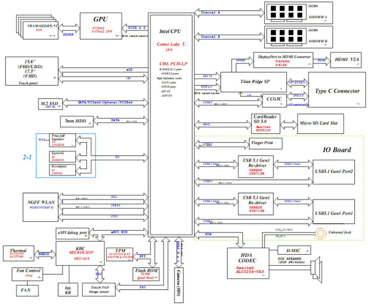Select the VRAM(GDDR5)*2 block
This screenshot has height=304, width=368.
[x=41, y=31]
